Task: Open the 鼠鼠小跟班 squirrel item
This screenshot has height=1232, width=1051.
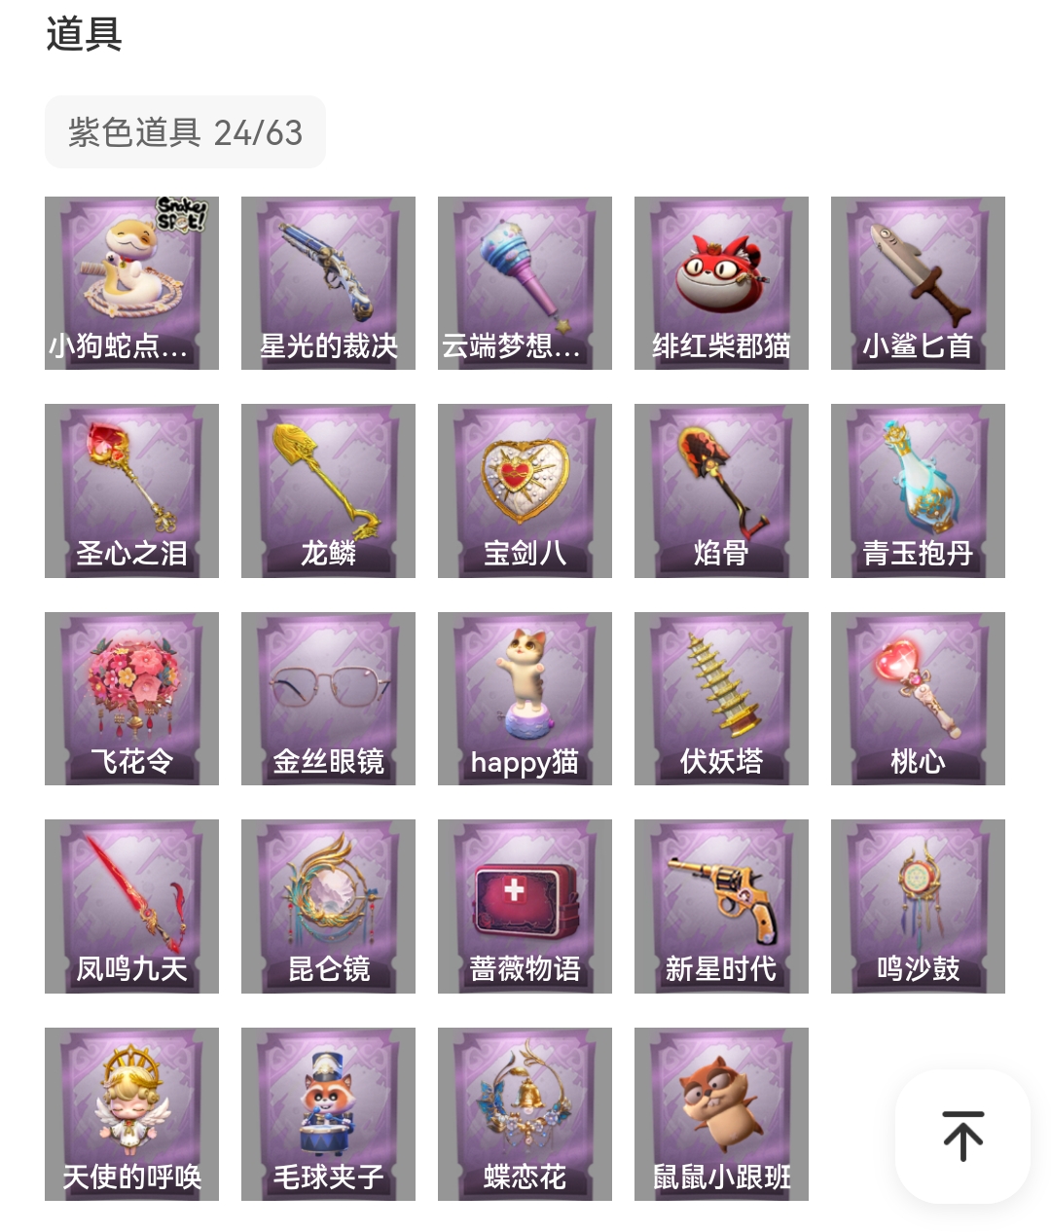Action: pyautogui.click(x=721, y=1114)
